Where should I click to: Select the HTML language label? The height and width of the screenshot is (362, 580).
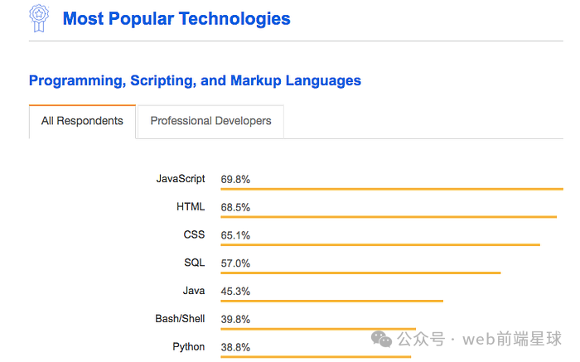pos(191,207)
